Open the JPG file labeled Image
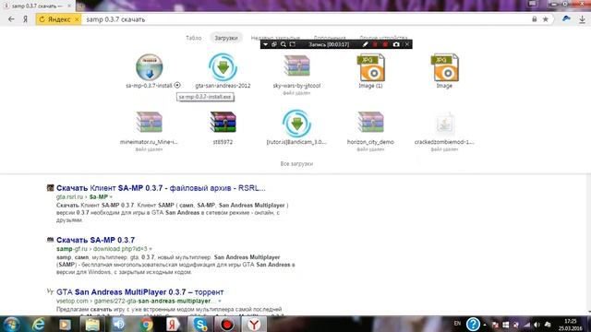 (444, 67)
